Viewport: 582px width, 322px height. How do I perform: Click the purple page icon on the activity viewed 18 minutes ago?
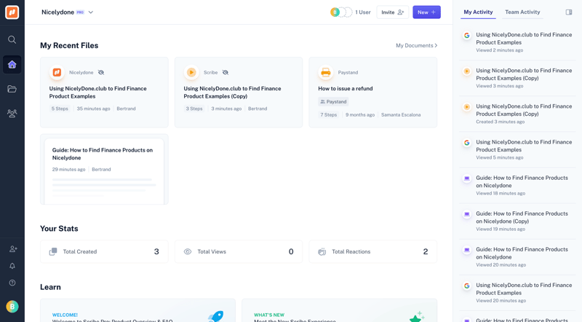(x=467, y=178)
